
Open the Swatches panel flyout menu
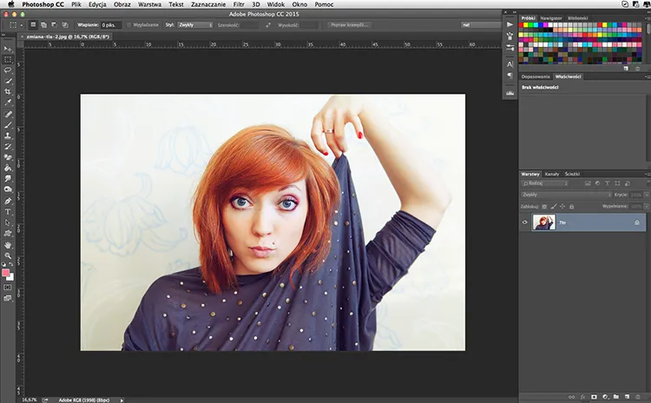tap(647, 18)
